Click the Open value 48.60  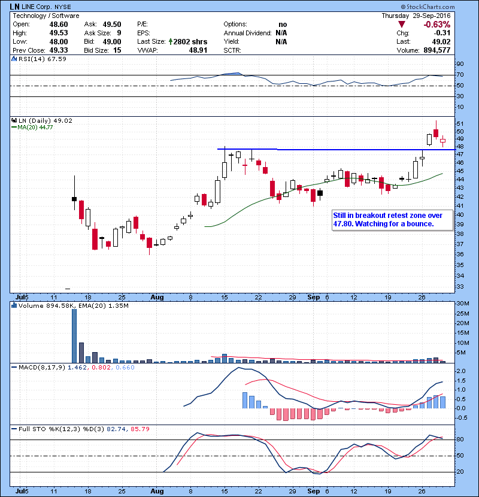(59, 25)
